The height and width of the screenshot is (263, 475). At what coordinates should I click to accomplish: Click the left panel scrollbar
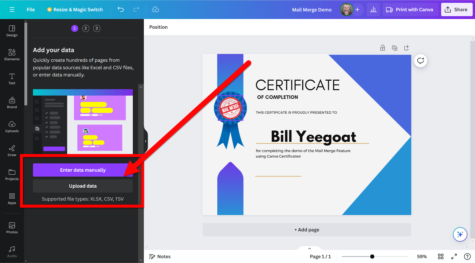[26, 64]
